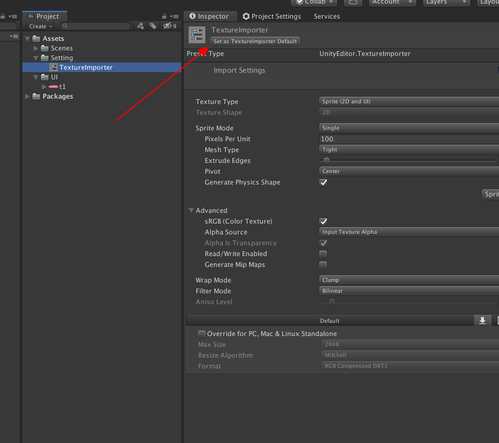Open the Create menu in Project panel
The height and width of the screenshot is (443, 499).
[x=38, y=26]
